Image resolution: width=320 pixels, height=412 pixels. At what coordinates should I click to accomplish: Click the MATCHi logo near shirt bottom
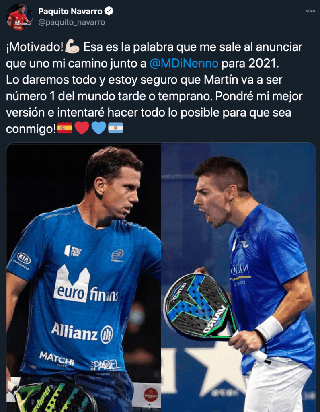tap(57, 358)
